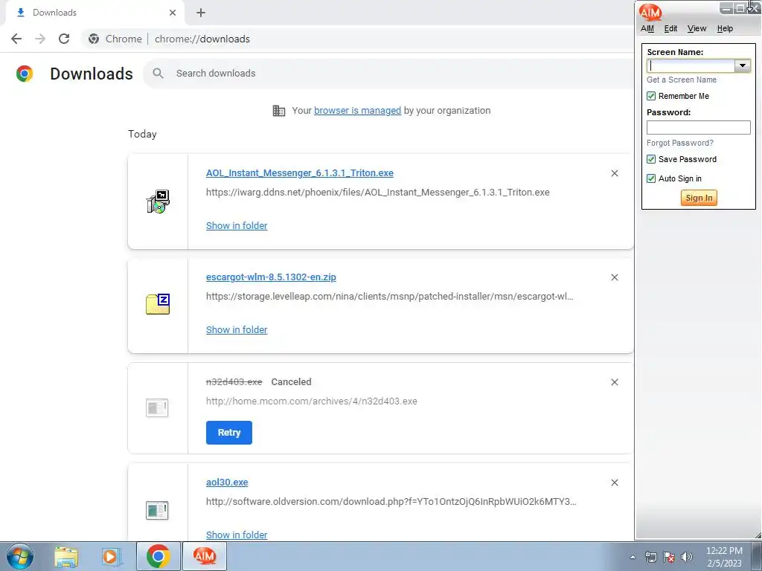The image size is (762, 571).
Task: Open the Help menu in the AIM window
Action: (725, 29)
